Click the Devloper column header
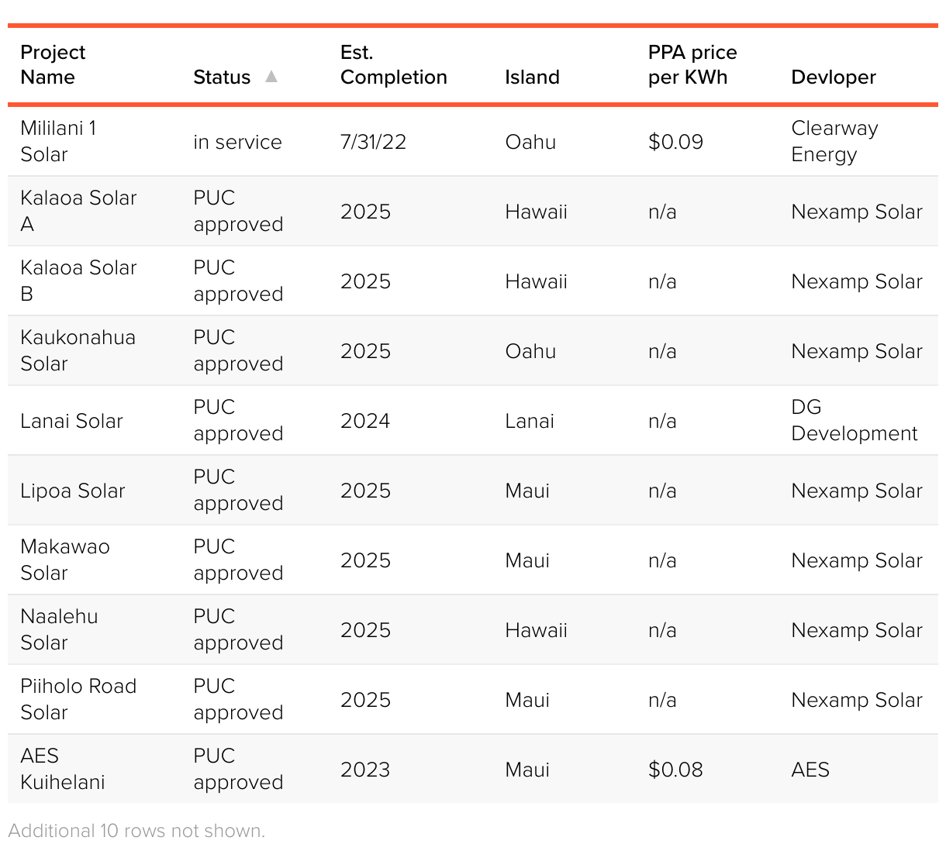 point(834,77)
